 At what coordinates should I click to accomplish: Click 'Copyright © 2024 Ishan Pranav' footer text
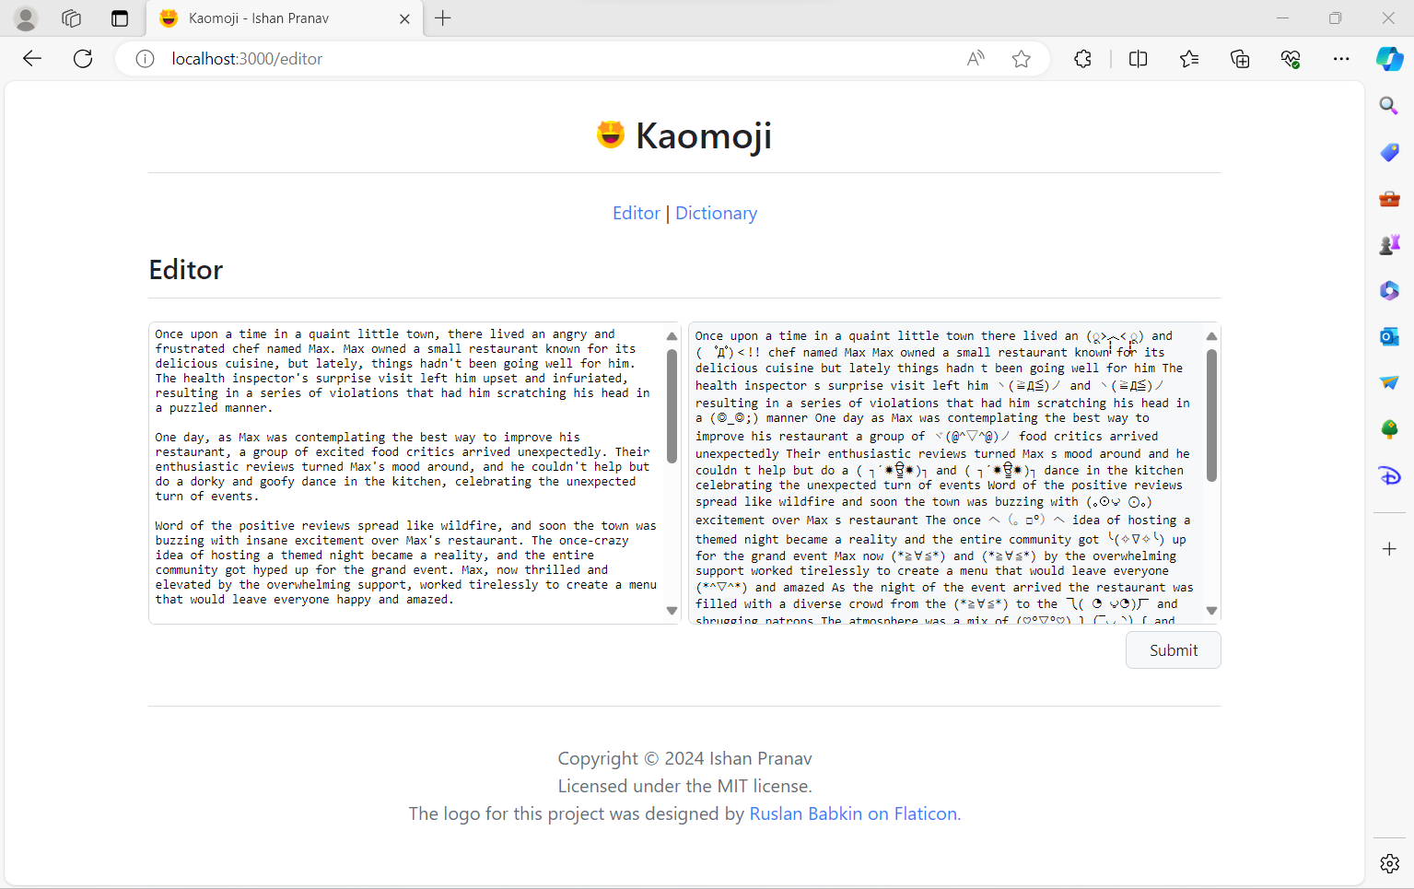(x=684, y=758)
